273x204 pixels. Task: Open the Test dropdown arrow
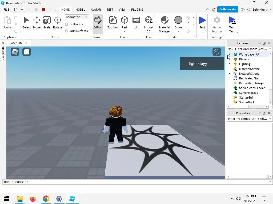202,32
